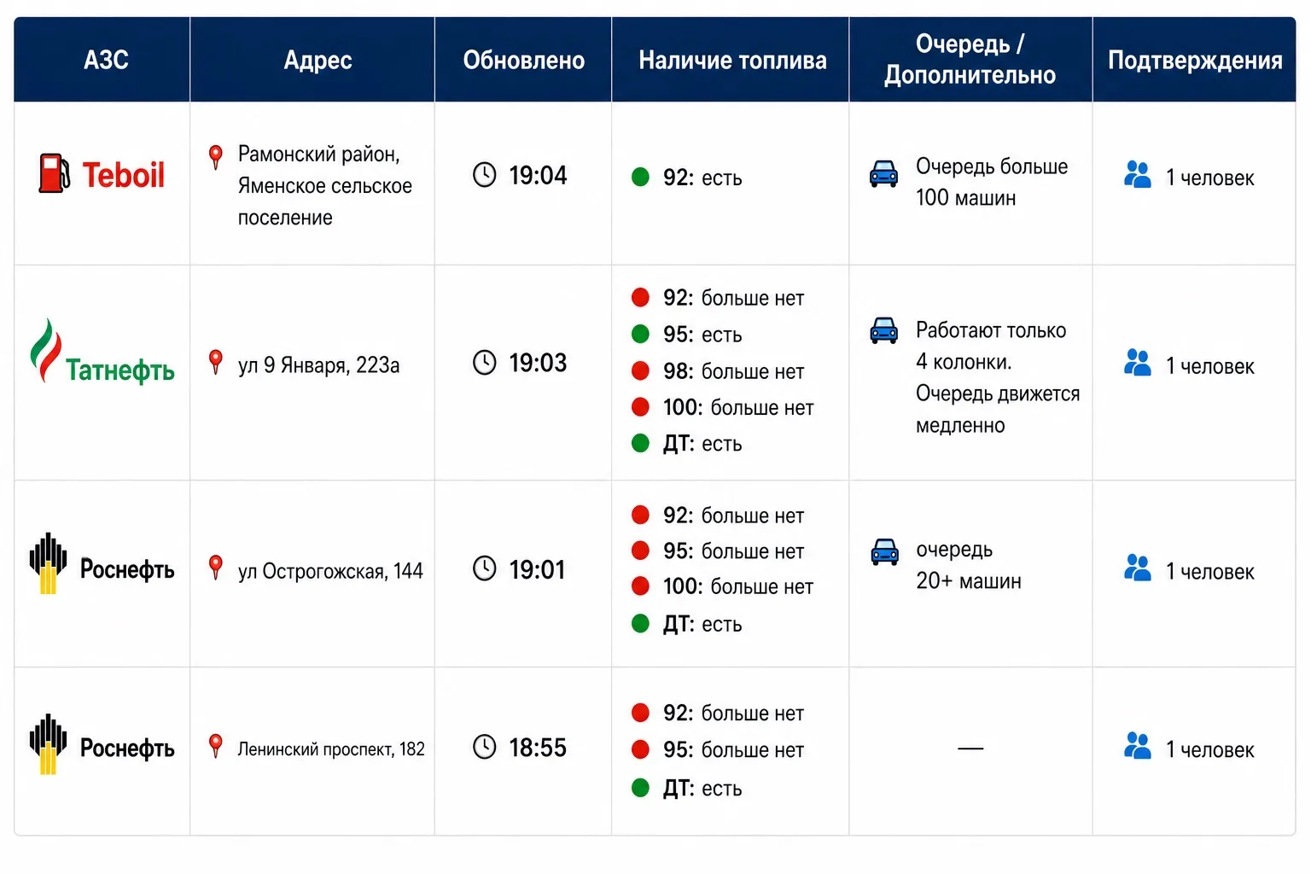Select the Подтверждения column header
The height and width of the screenshot is (874, 1311).
click(1194, 60)
